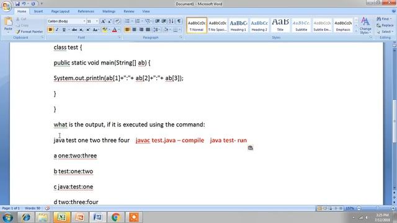
Task: Open the Change Case menu
Action: (96, 30)
